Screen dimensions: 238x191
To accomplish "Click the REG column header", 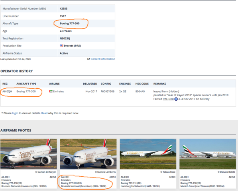I will (x=5, y=84).
